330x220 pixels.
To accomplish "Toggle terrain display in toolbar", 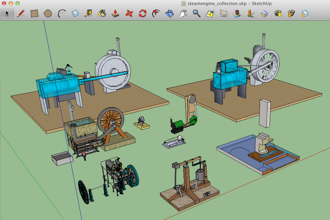I will tap(224, 14).
